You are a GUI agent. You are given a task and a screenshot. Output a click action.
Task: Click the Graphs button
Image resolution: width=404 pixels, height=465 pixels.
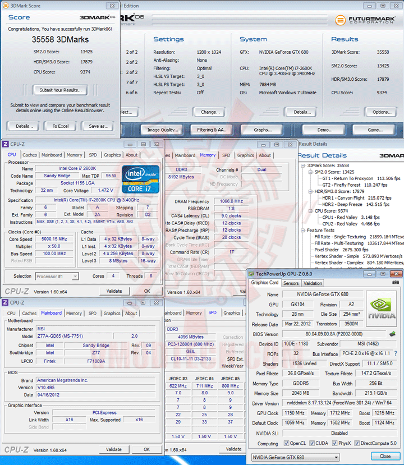pyautogui.click(x=263, y=130)
